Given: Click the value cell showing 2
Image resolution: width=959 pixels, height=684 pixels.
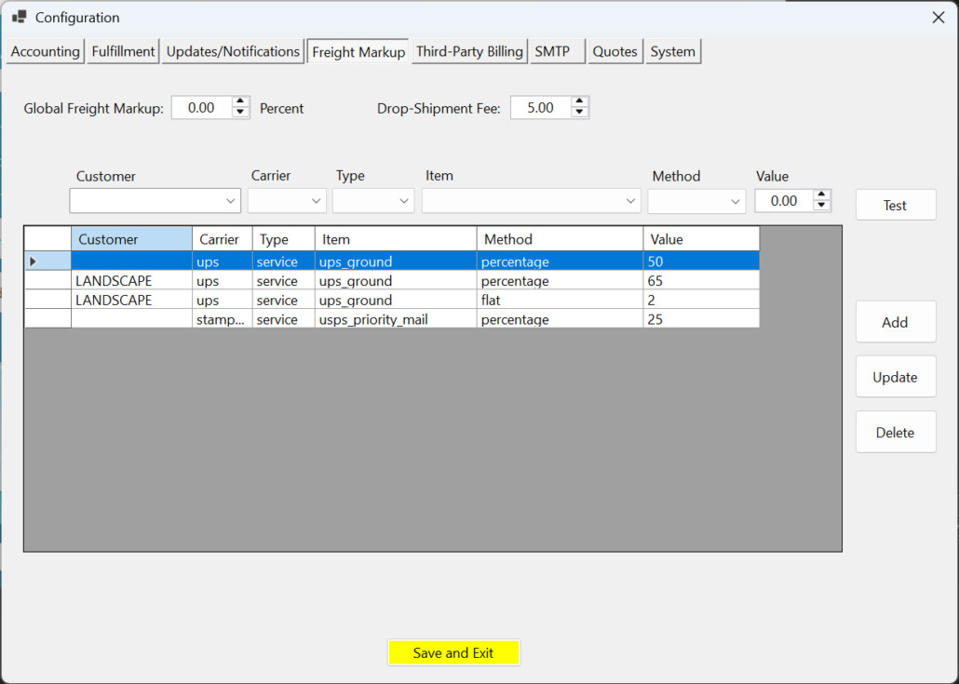Looking at the screenshot, I should pyautogui.click(x=701, y=300).
